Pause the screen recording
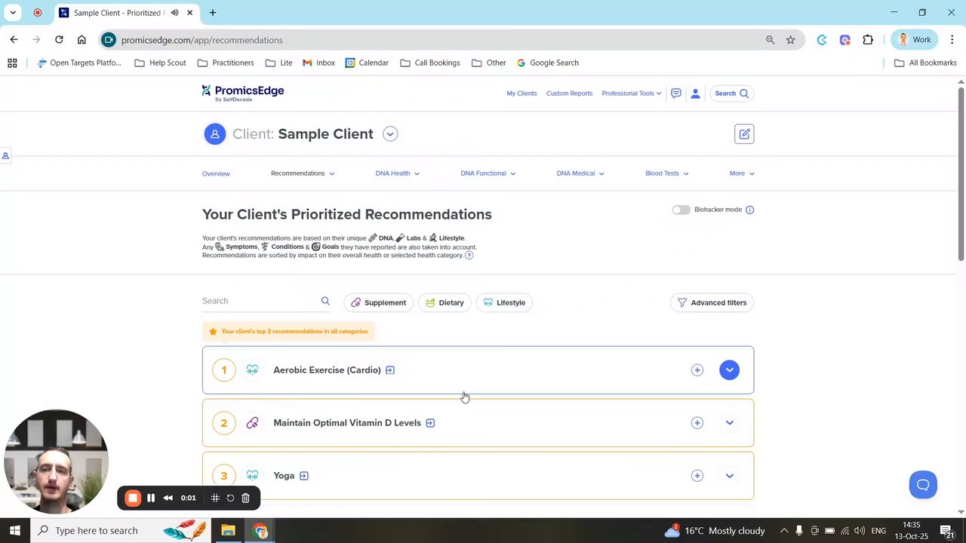This screenshot has height=543, width=966. point(151,498)
